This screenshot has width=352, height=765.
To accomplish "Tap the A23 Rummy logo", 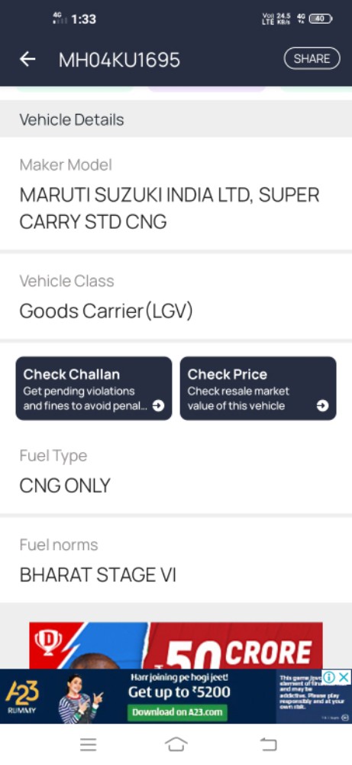I will (22, 696).
